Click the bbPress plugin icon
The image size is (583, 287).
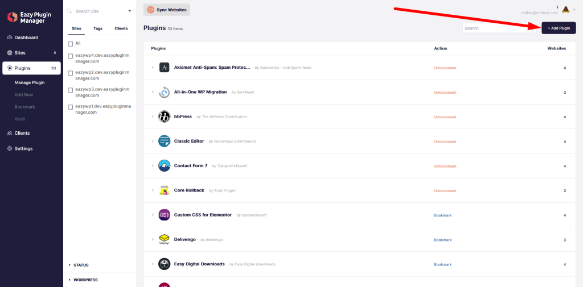165,117
